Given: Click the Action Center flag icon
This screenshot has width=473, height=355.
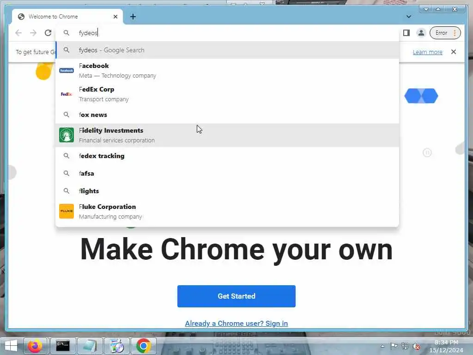Looking at the screenshot, I should (x=394, y=346).
